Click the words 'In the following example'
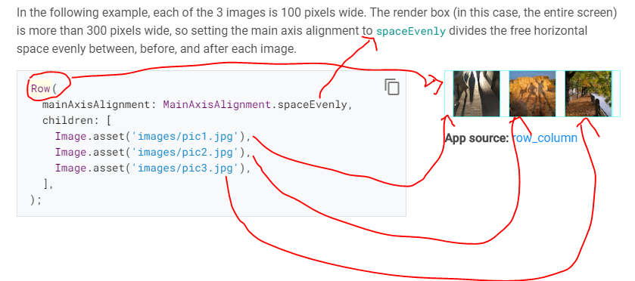The height and width of the screenshot is (281, 635). point(82,13)
